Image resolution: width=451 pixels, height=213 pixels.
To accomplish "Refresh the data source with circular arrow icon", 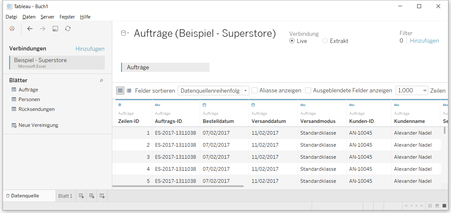I will click(68, 29).
